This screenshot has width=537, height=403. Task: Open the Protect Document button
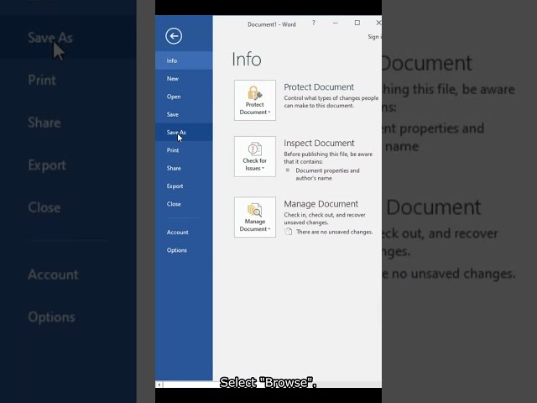pyautogui.click(x=255, y=100)
